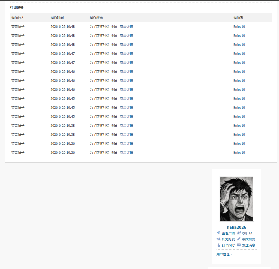The image size is (279, 269).
Task: Click the 加为好友 link
Action: [x=228, y=239]
